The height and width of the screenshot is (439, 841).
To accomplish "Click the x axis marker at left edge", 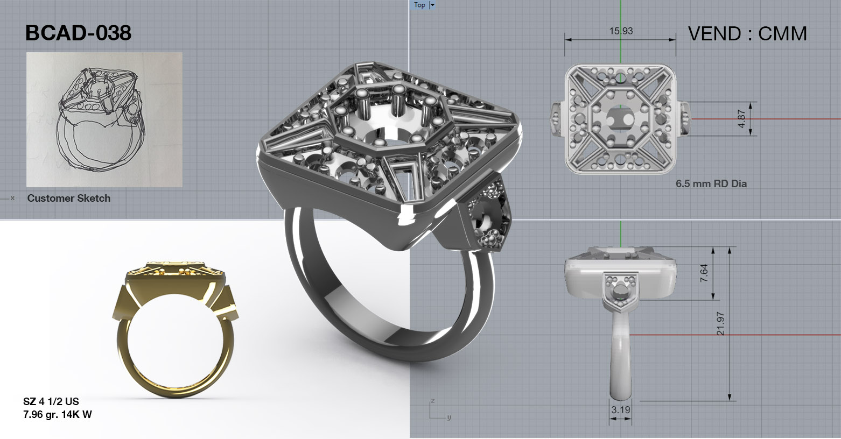I will (x=12, y=198).
